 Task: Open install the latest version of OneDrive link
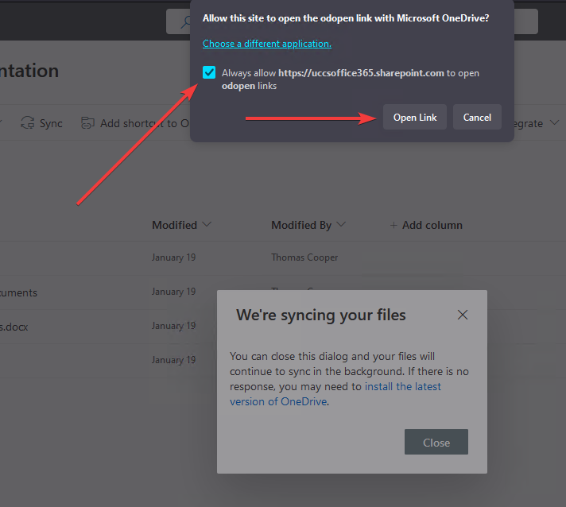coord(335,394)
